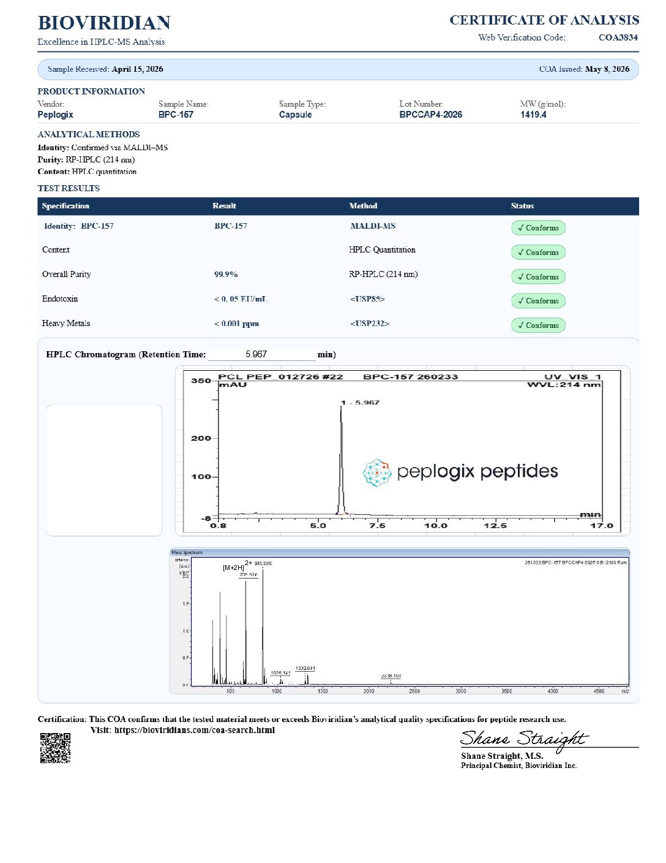This screenshot has width=666, height=863.
Task: Select the vendor name Peplogix
Action: [55, 115]
